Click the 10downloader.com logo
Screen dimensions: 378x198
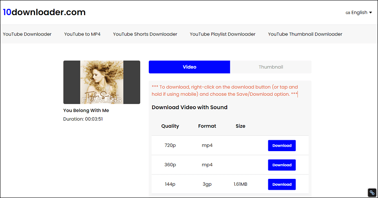coord(44,12)
